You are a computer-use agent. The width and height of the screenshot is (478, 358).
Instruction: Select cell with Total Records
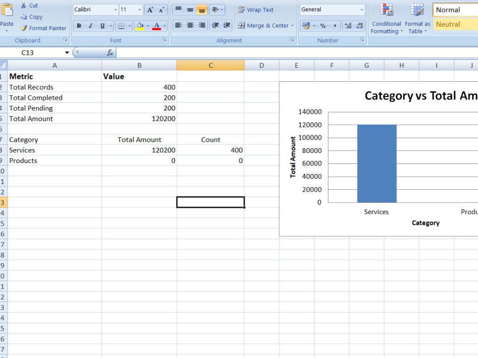coord(54,87)
